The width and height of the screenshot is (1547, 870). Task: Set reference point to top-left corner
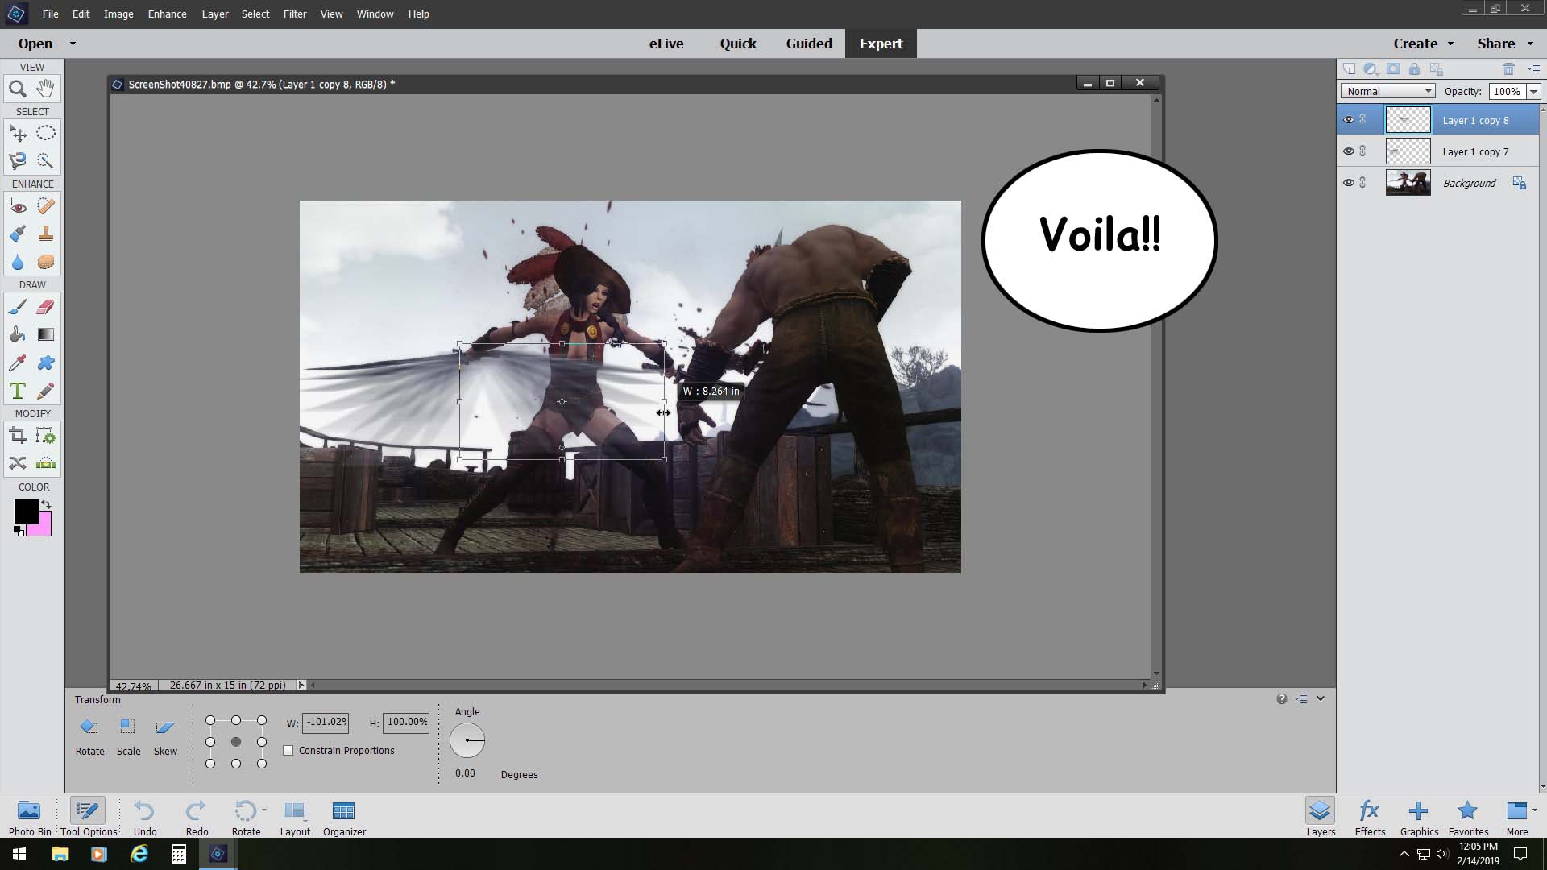[210, 720]
